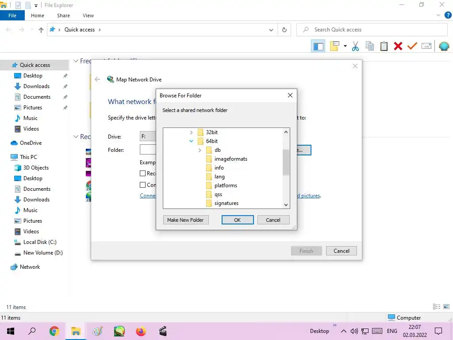This screenshot has width=453, height=340.
Task: Click the volume speaker tray icon
Action: tap(354, 331)
